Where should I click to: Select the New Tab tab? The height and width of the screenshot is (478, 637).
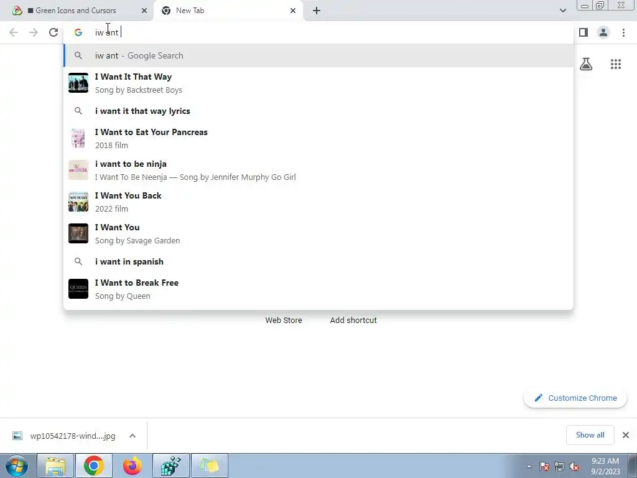tap(228, 11)
